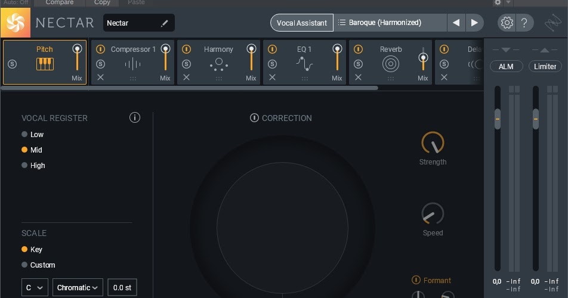The width and height of the screenshot is (568, 298).
Task: Click the iZotope signature logo at top right
Action: (x=552, y=23)
